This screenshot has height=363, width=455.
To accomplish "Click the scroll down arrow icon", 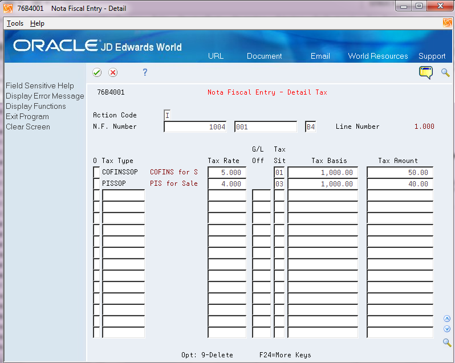I will click(x=447, y=329).
